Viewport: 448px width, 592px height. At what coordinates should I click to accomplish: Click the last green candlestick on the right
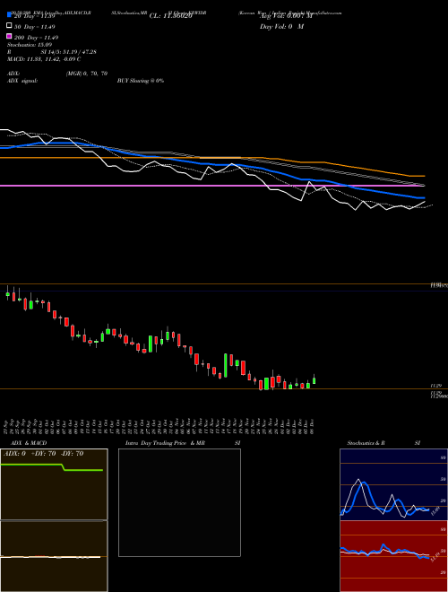314,380
